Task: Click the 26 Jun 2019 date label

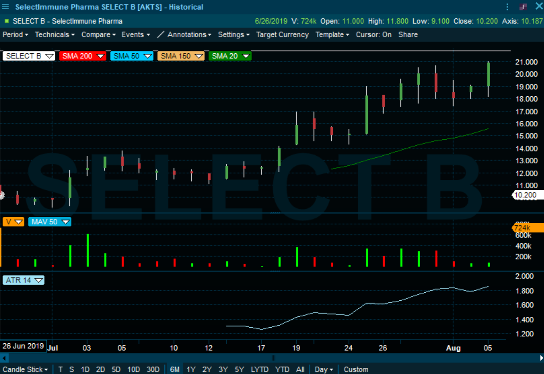Action: (x=23, y=346)
